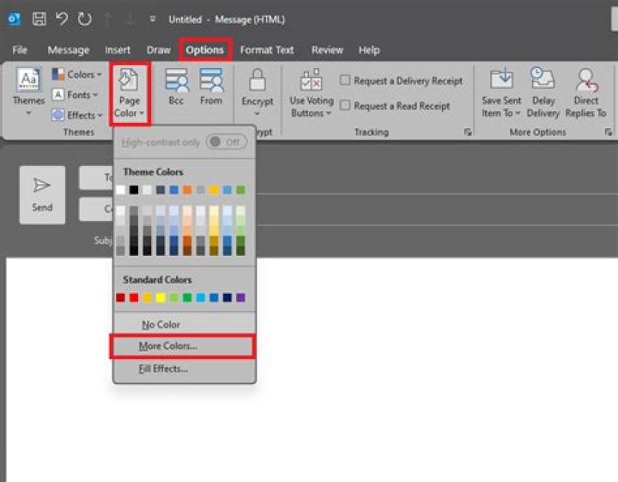The width and height of the screenshot is (618, 482).
Task: Open the Insert ribbon tab
Action: pyautogui.click(x=118, y=50)
